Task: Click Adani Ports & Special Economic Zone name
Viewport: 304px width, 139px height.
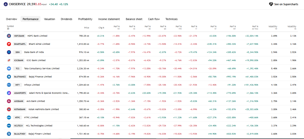Action: click(49, 93)
